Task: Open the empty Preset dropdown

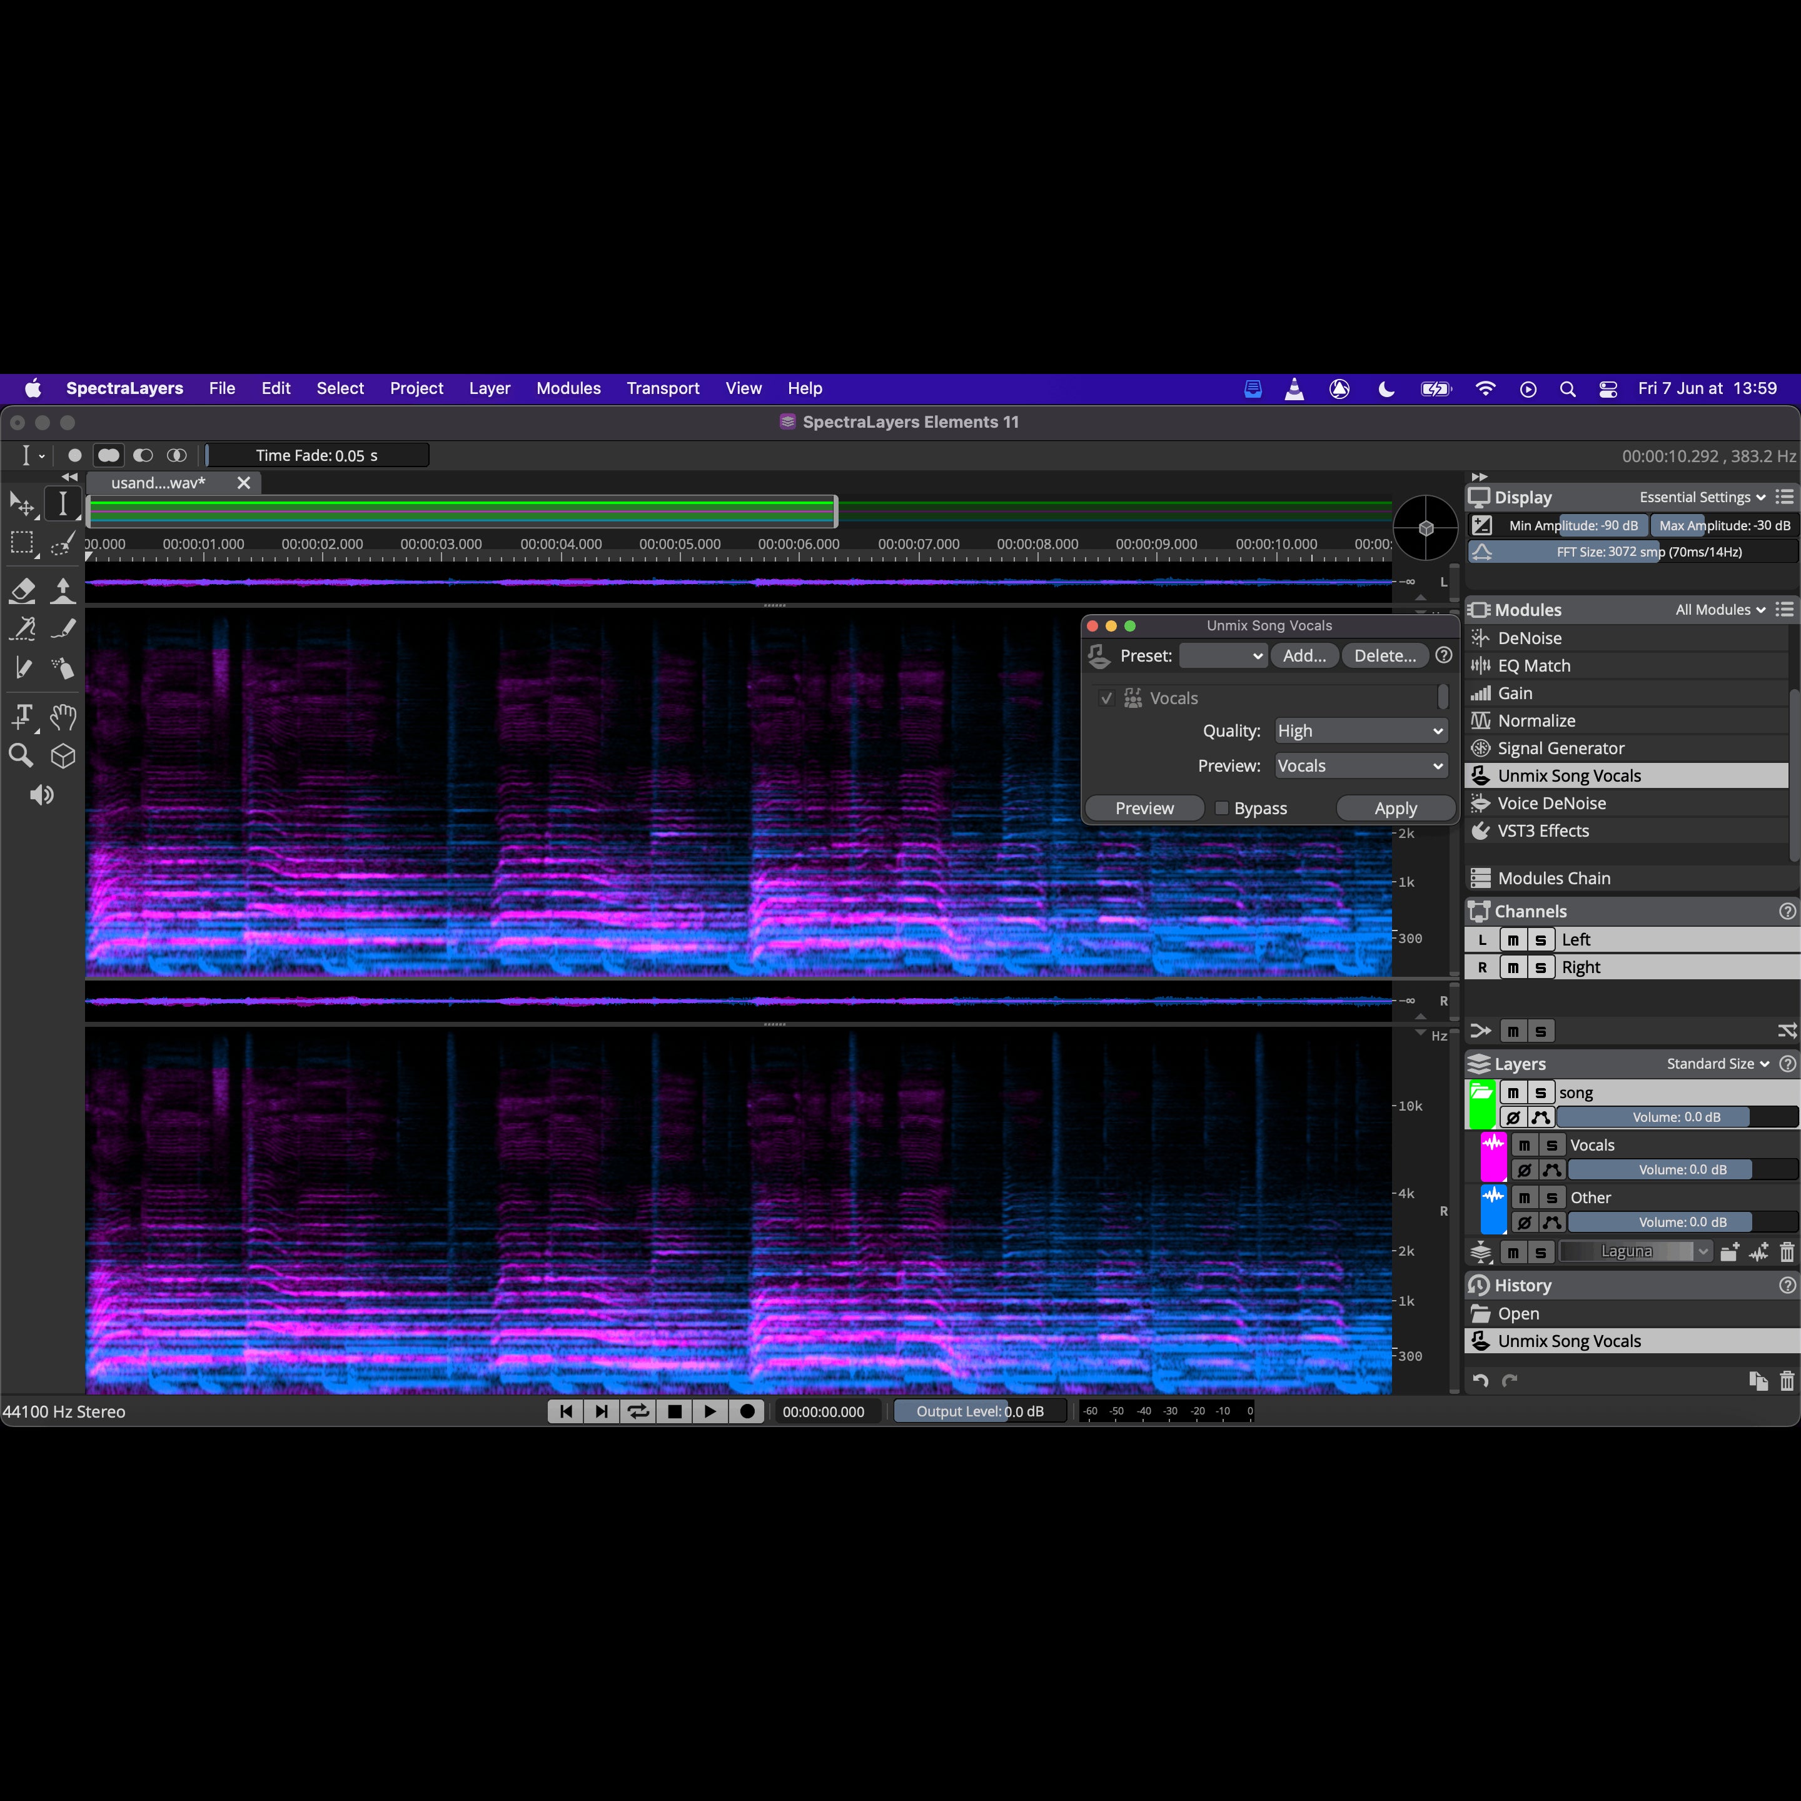Action: pyautogui.click(x=1223, y=655)
